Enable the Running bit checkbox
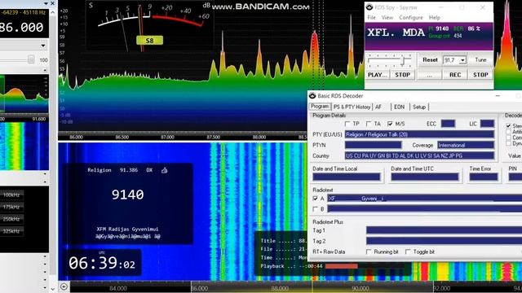This screenshot has width=522, height=293. [x=369, y=251]
